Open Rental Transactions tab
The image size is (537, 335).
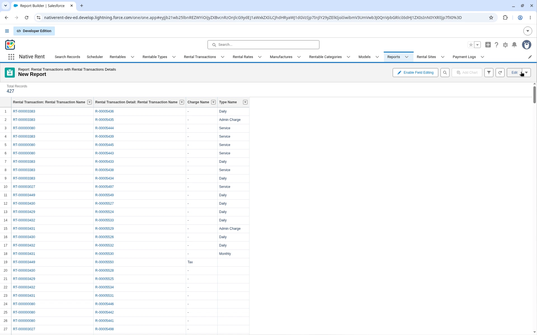(x=200, y=57)
